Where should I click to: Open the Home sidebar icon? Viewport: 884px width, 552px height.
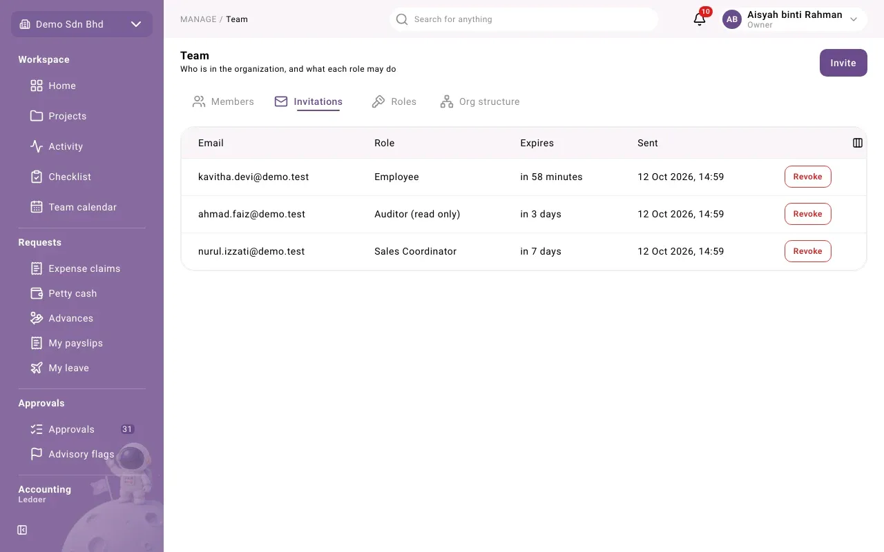37,86
